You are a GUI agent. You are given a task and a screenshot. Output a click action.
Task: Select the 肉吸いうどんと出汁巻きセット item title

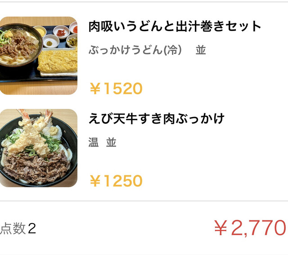[175, 26]
